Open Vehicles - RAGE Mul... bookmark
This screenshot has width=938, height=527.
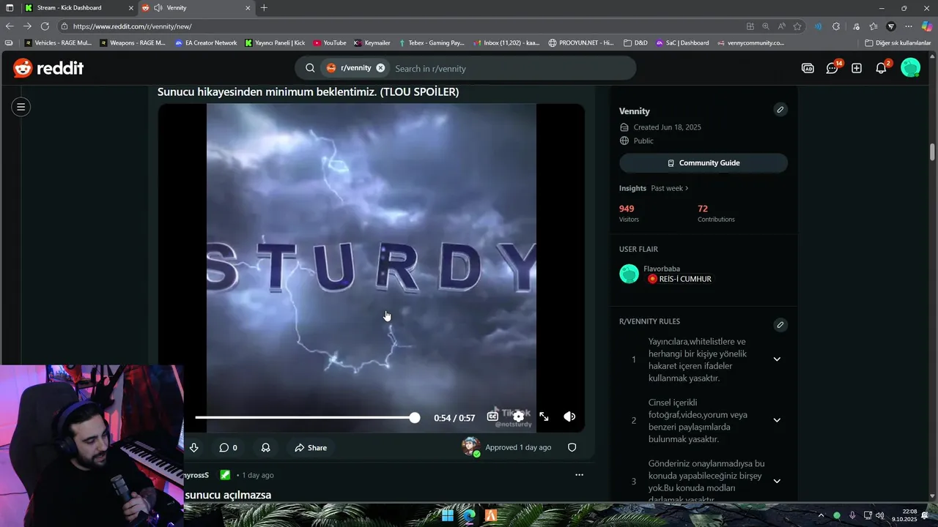(58, 43)
